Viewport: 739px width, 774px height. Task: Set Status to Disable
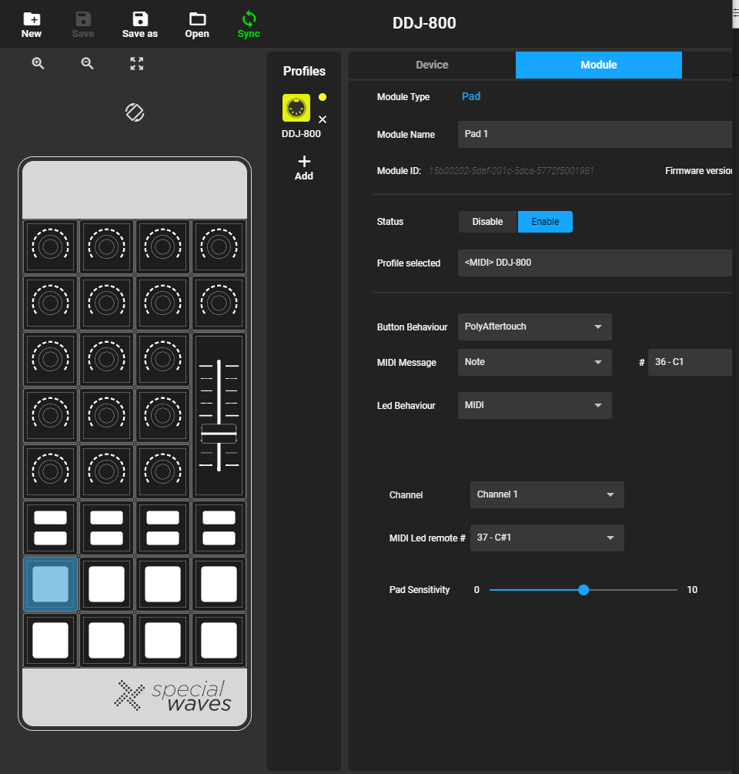pyautogui.click(x=487, y=222)
